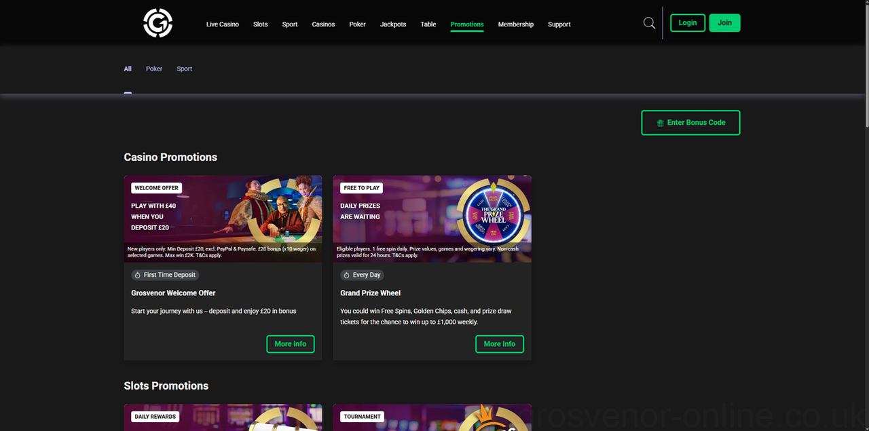Viewport: 869px width, 431px height.
Task: Switch to the Sport promotions filter tab
Action: point(185,69)
